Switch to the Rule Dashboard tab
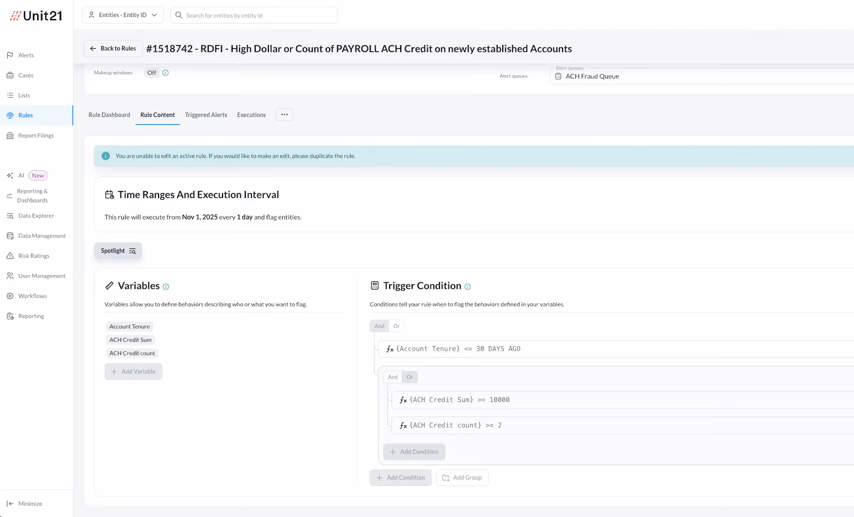The height and width of the screenshot is (517, 854). pyautogui.click(x=109, y=115)
